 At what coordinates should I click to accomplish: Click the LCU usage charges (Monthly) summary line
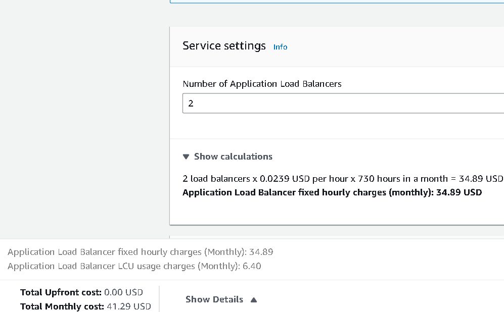134,266
